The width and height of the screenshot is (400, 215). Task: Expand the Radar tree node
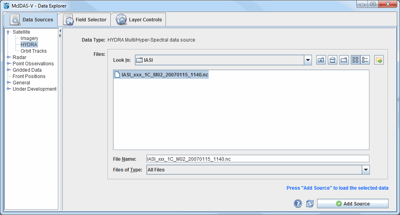pyautogui.click(x=8, y=57)
